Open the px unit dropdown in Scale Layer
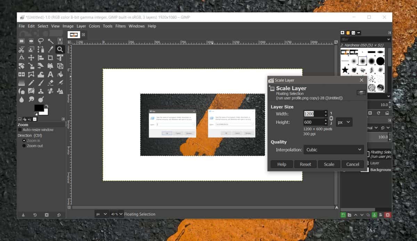The height and width of the screenshot is (241, 417). pos(344,122)
